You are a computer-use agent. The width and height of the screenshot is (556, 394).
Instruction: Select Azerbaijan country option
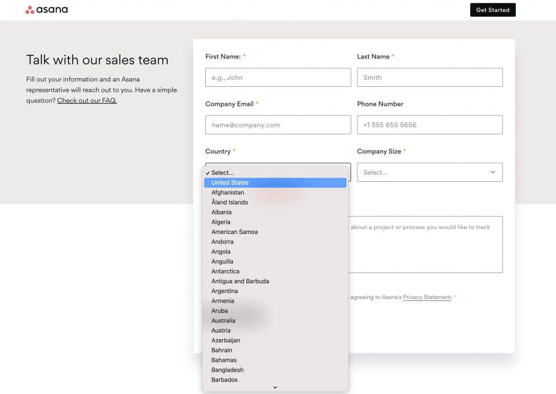(275, 340)
